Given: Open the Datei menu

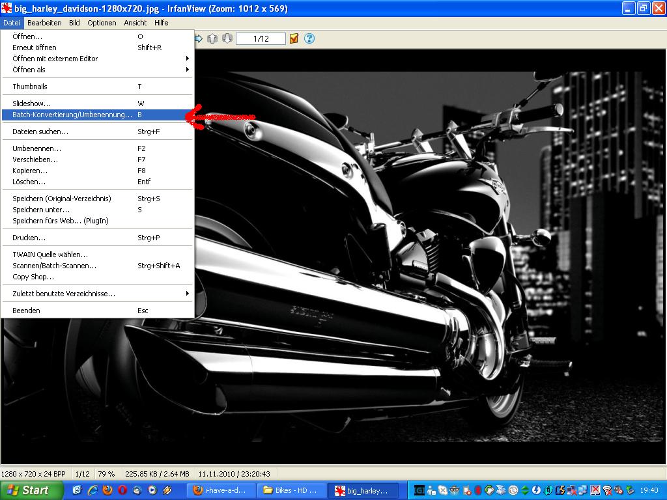Looking at the screenshot, I should pyautogui.click(x=12, y=23).
